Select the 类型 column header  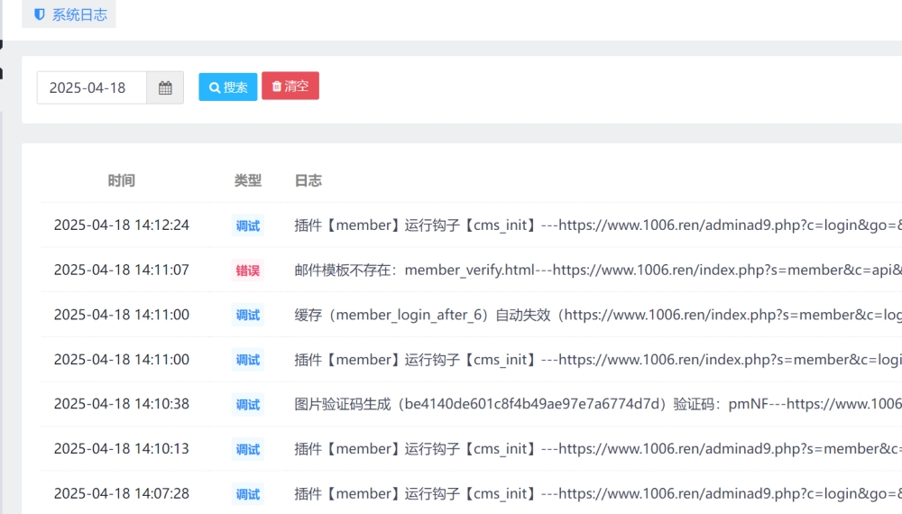pos(248,180)
